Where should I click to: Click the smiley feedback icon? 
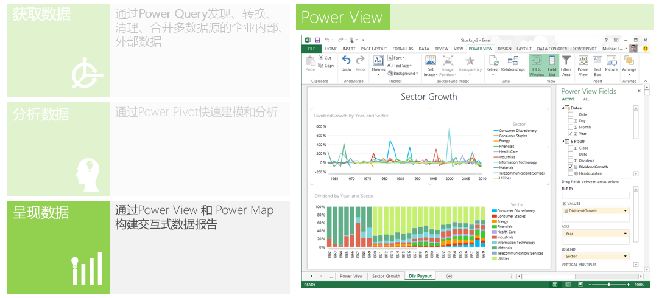point(645,49)
